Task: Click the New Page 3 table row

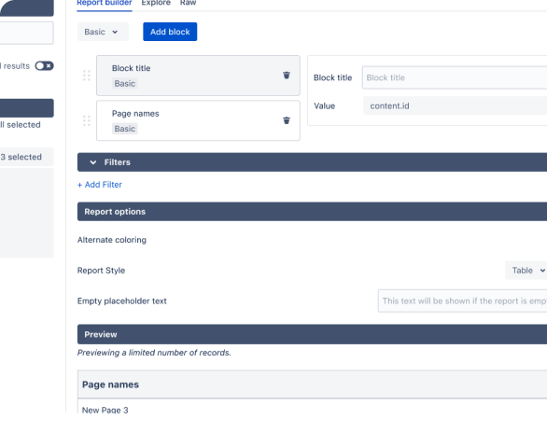Action: pyautogui.click(x=312, y=407)
